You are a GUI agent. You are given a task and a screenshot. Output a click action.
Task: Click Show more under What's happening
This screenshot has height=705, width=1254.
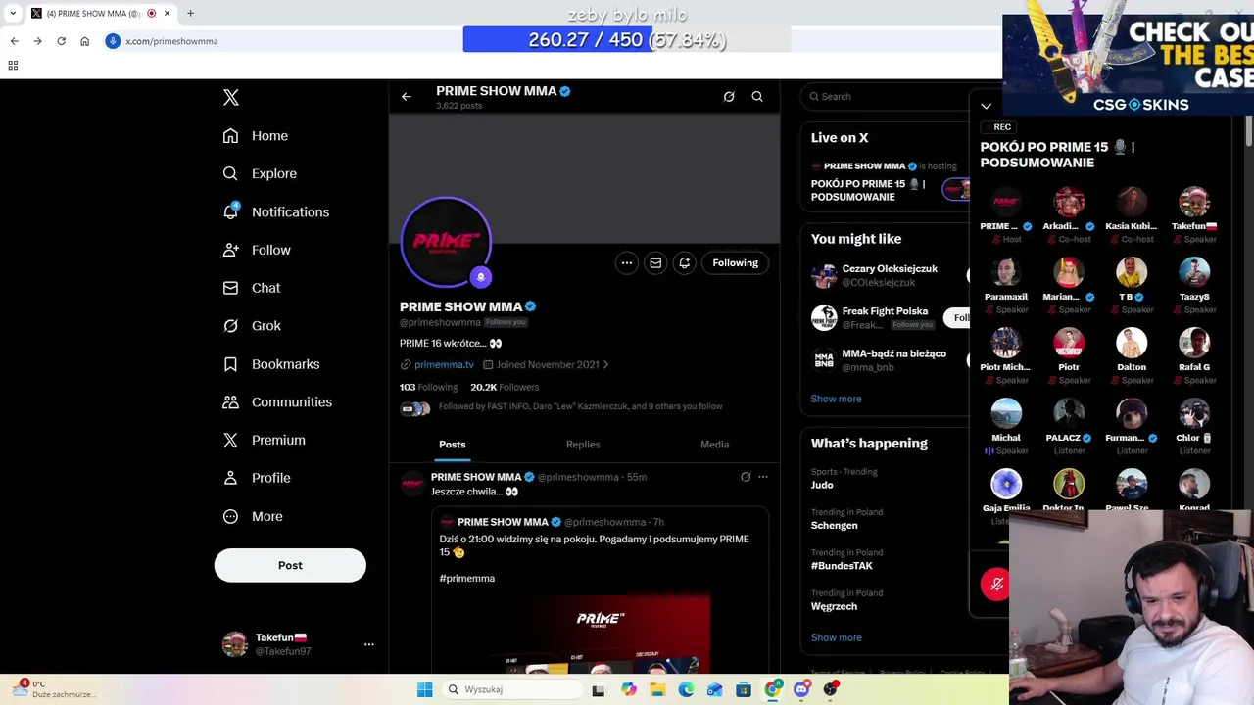(x=836, y=637)
